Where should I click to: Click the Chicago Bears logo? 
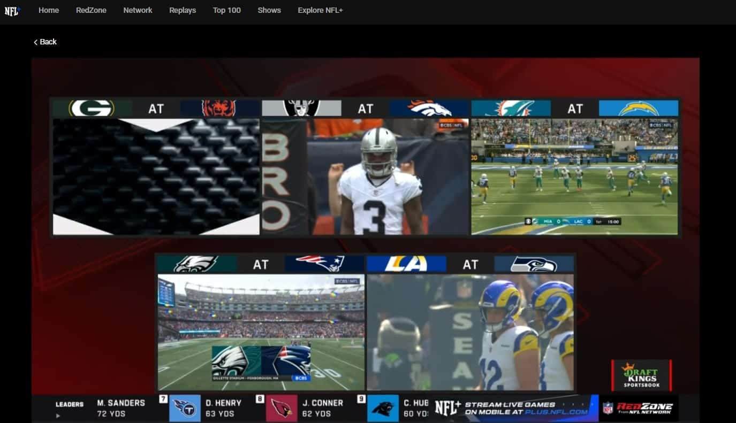219,108
